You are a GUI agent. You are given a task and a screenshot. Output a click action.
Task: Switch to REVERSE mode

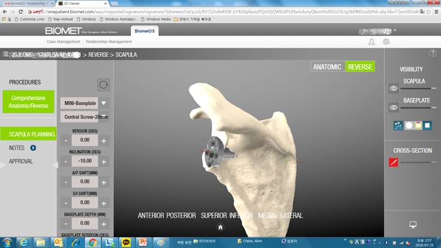click(360, 67)
